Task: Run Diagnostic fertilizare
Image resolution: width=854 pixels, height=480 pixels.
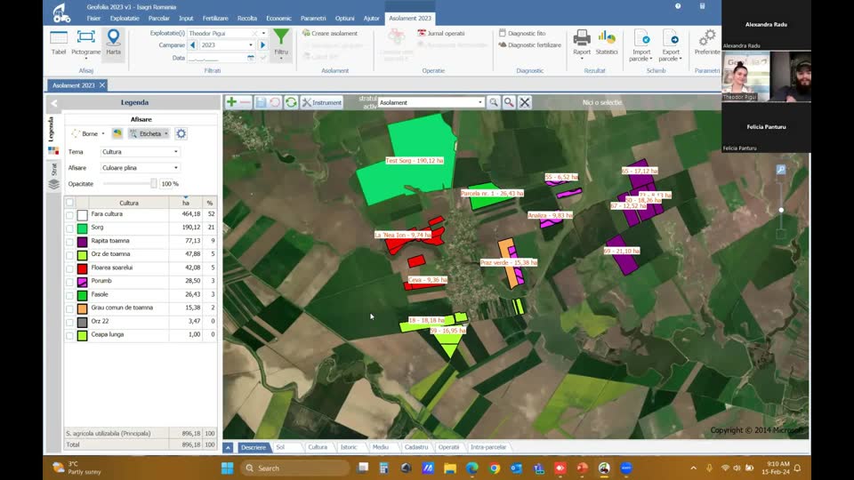Action: point(530,45)
